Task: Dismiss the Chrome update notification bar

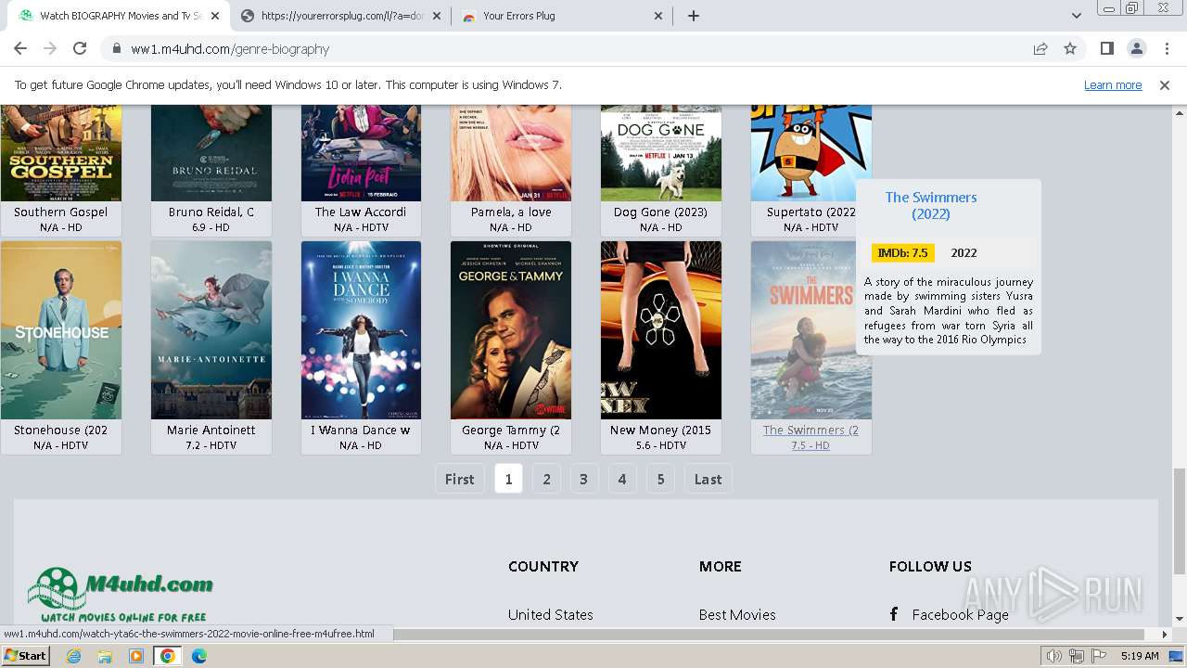Action: coord(1165,84)
